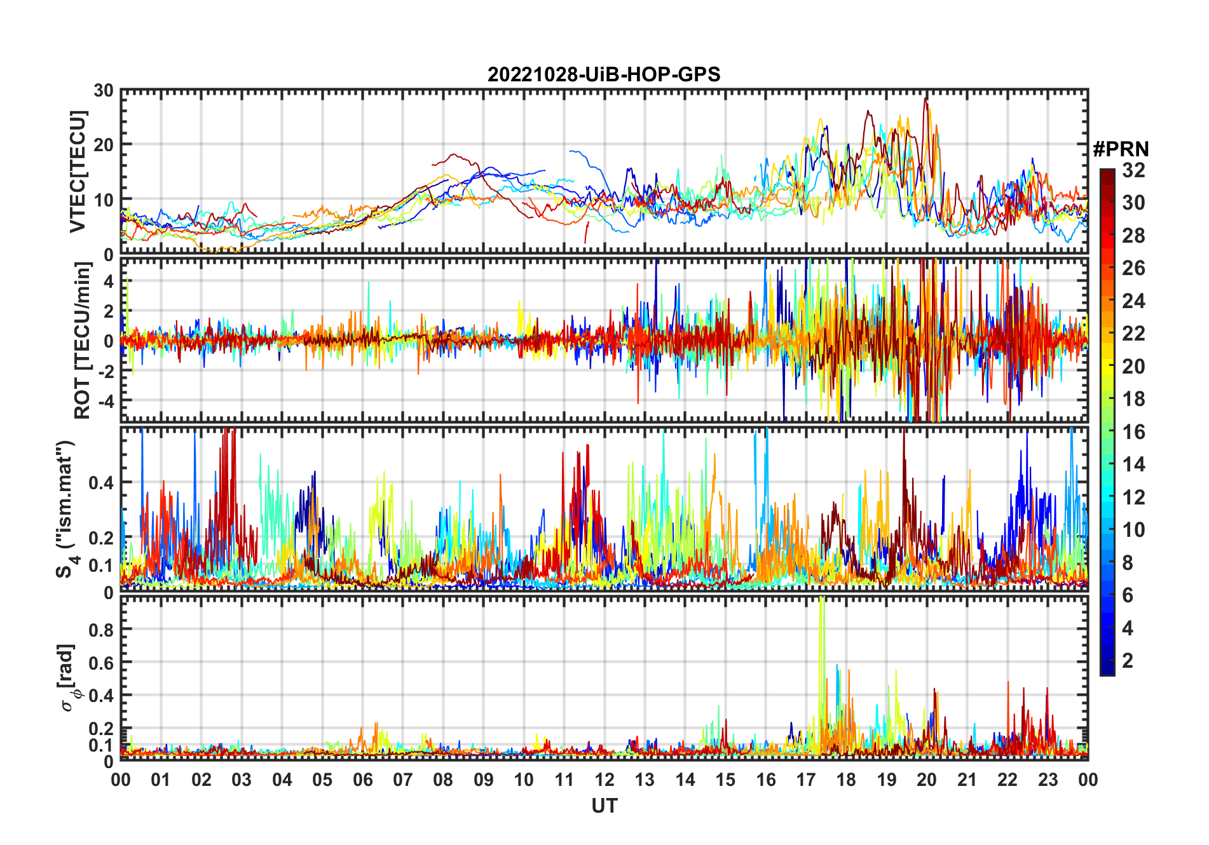Click the S4 ("ism.mat") y-axis label
The height and width of the screenshot is (845, 1209).
pos(65,509)
